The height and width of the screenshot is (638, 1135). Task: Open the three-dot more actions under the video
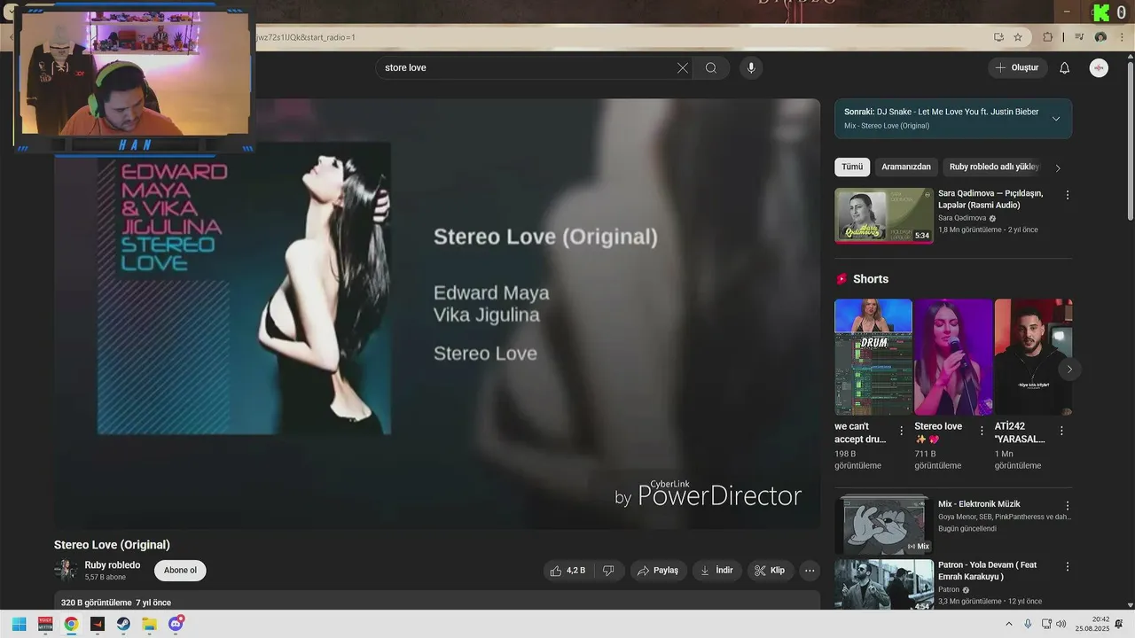[810, 571]
